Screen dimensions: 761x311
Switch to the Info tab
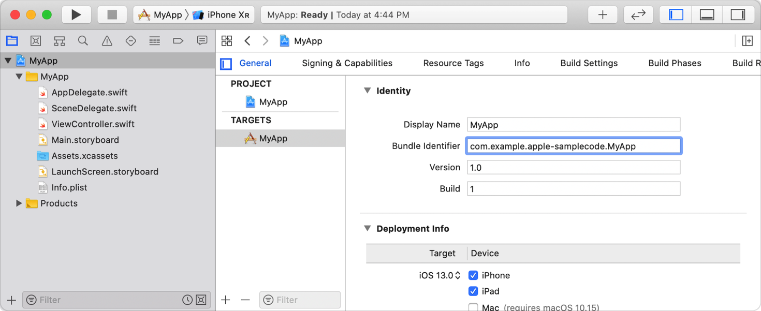click(x=522, y=63)
